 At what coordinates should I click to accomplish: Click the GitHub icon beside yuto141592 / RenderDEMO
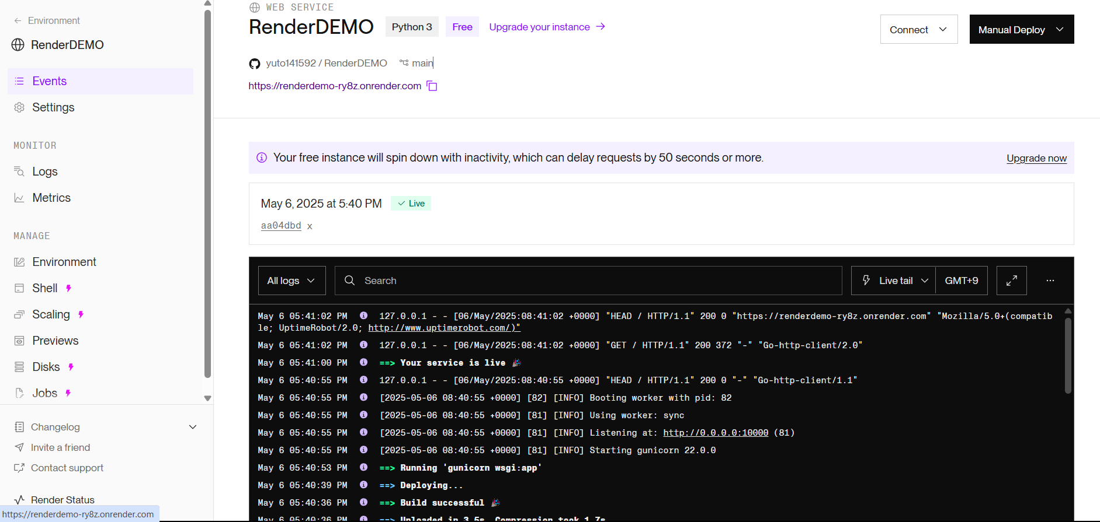254,64
